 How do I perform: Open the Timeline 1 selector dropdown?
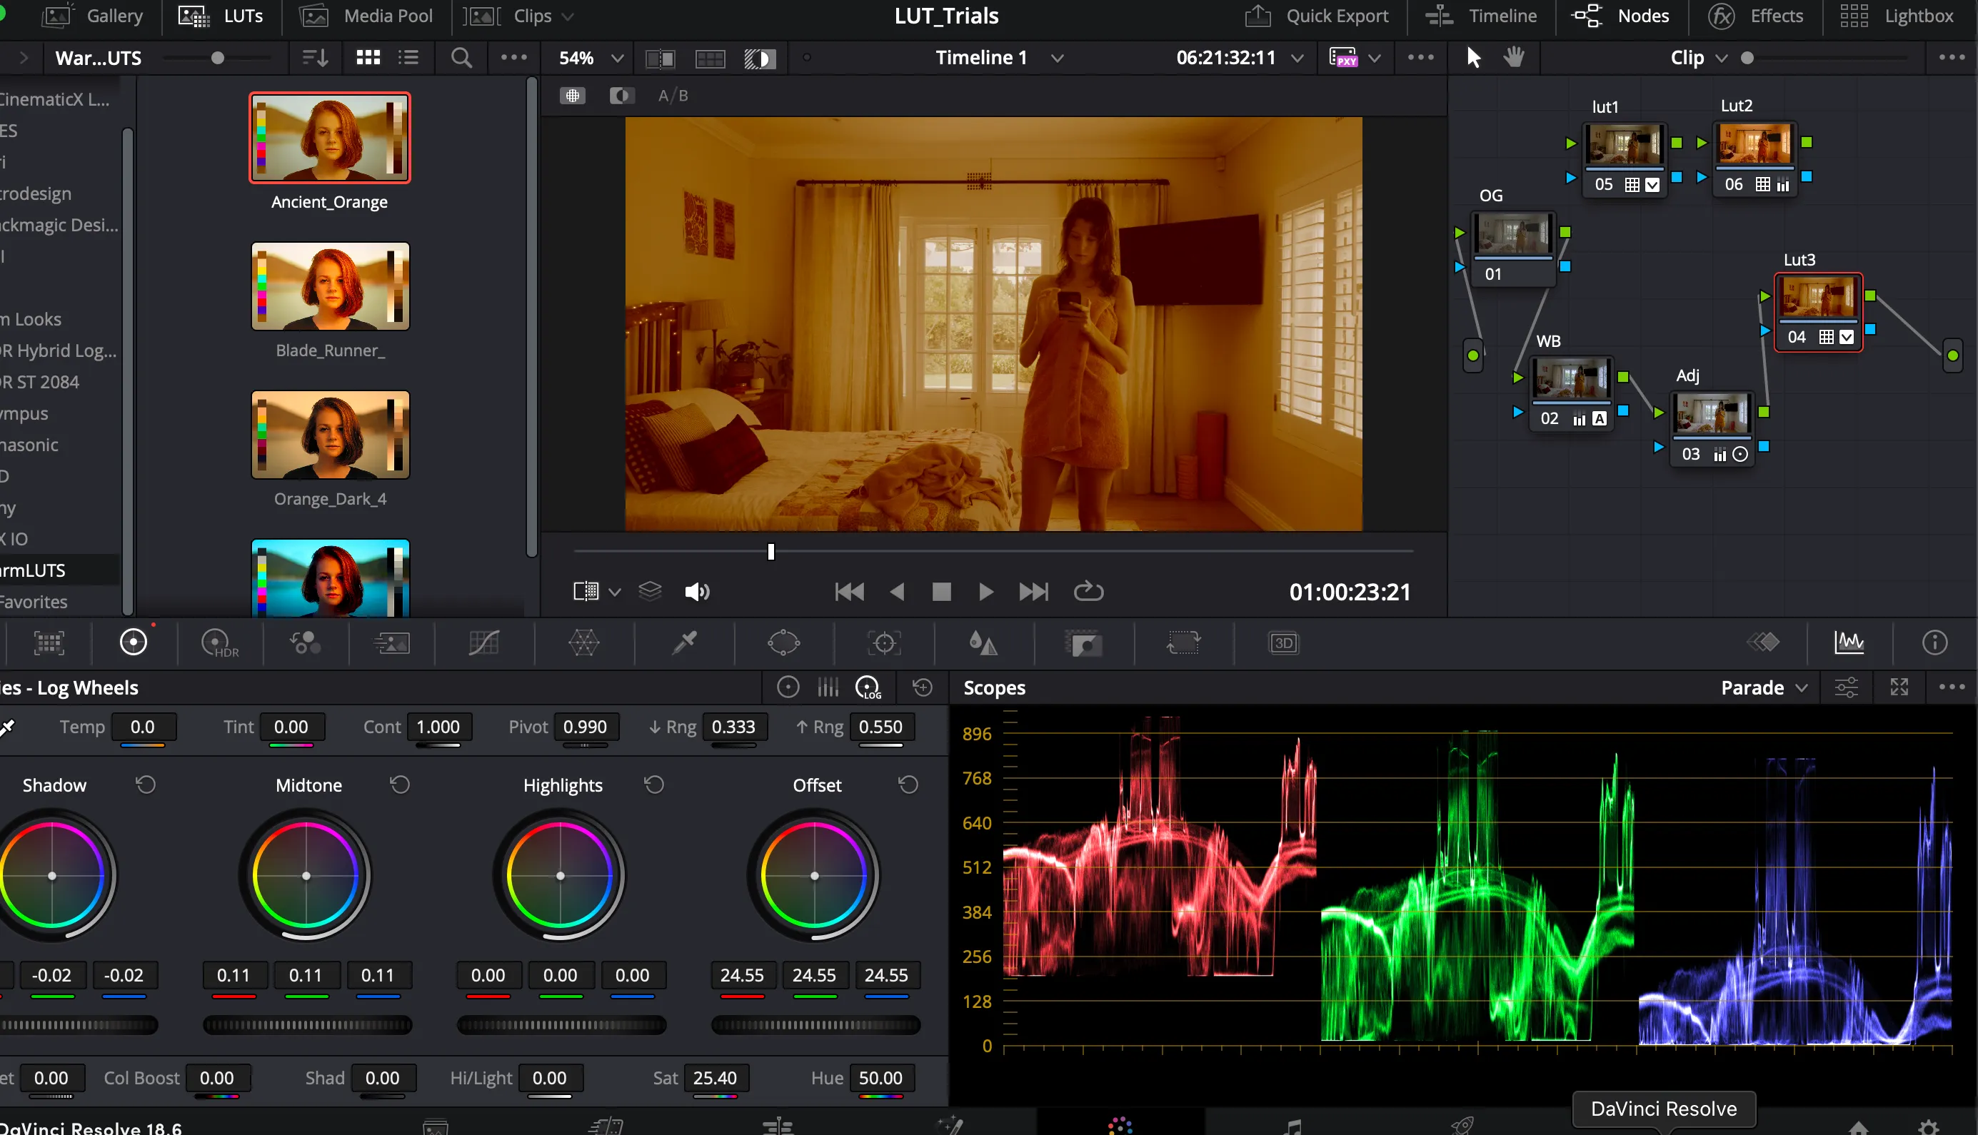pos(998,58)
